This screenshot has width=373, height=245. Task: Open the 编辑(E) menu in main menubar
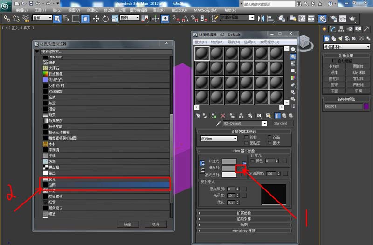(x=21, y=9)
